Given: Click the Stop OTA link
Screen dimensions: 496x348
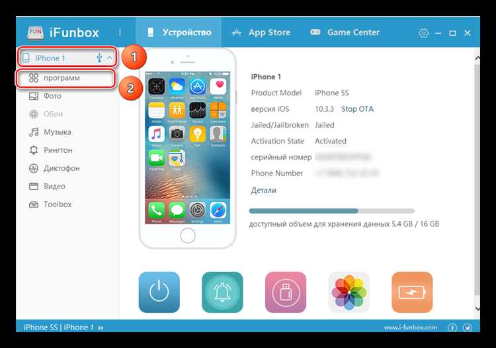Looking at the screenshot, I should tap(357, 109).
